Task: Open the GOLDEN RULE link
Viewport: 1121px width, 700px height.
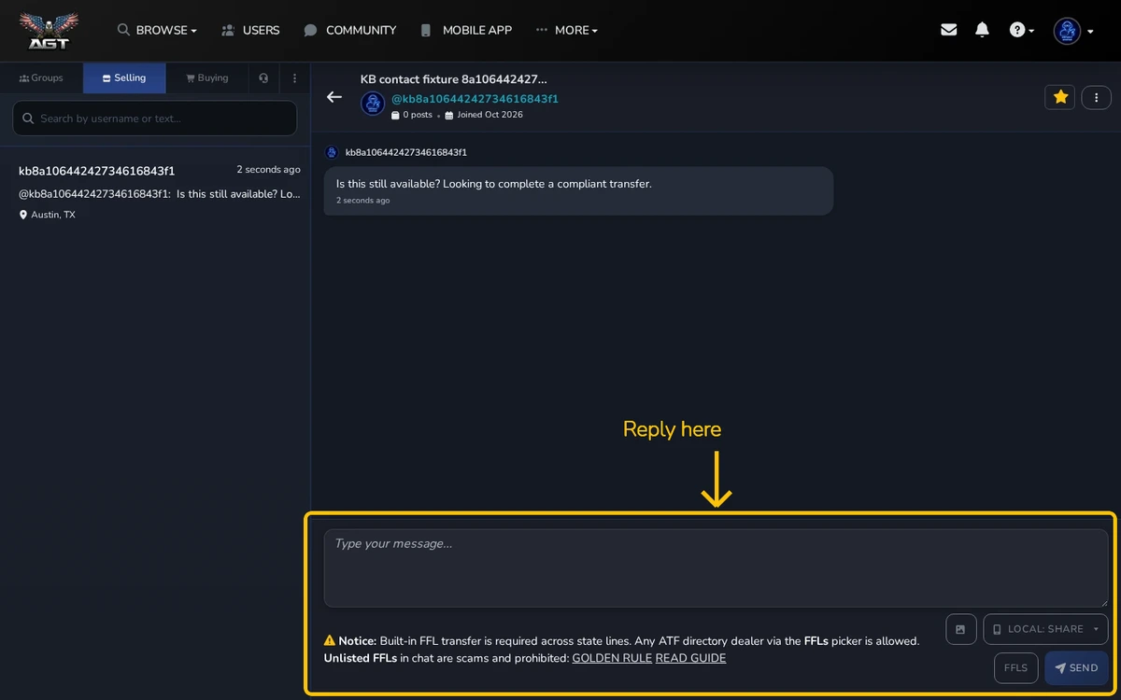Action: tap(612, 658)
